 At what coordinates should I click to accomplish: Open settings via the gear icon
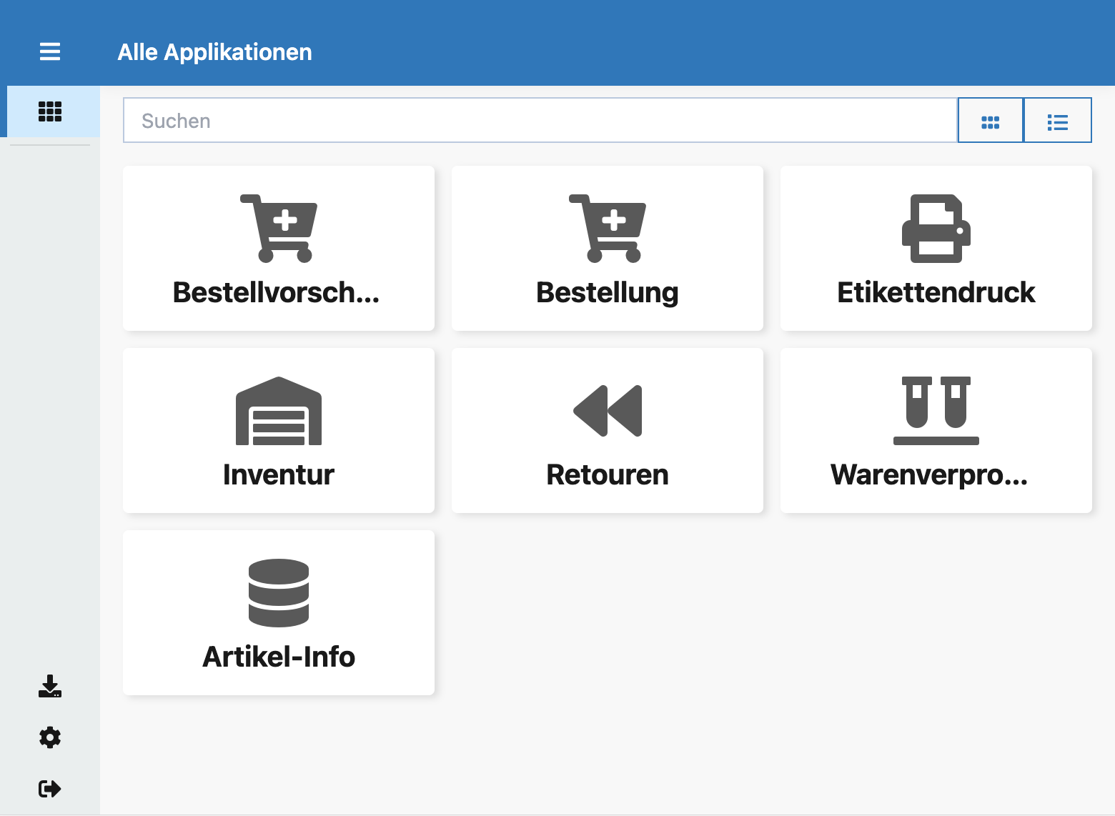(50, 737)
